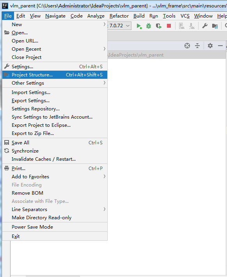Choose Export Project to Eclipse...
This screenshot has width=227, height=277.
click(x=55, y=125)
